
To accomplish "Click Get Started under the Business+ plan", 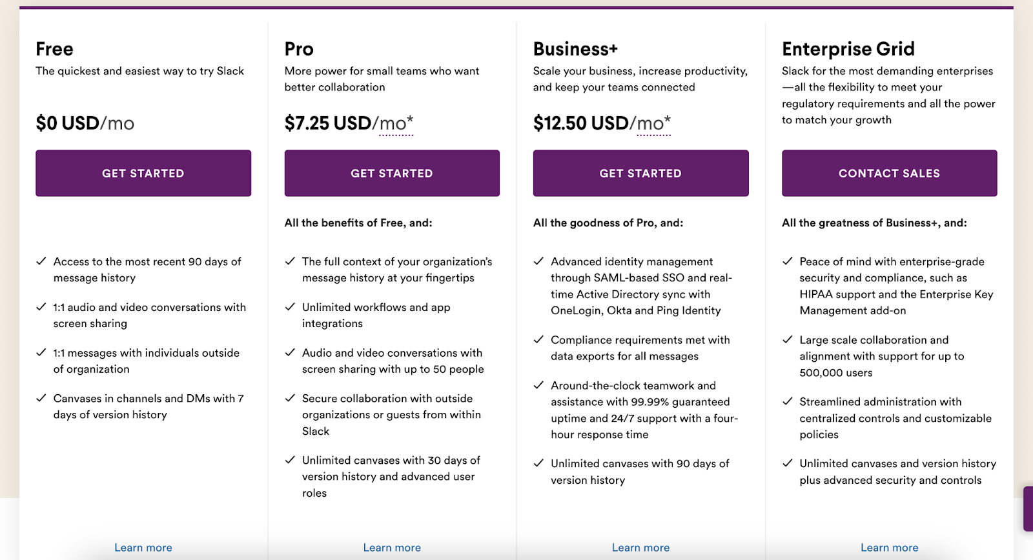I will [x=640, y=173].
